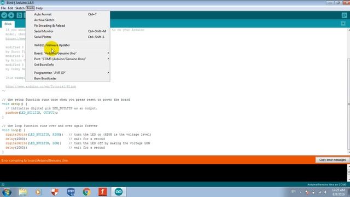Click the New sketch toolbar icon
350x197 pixels.
coord(20,15)
